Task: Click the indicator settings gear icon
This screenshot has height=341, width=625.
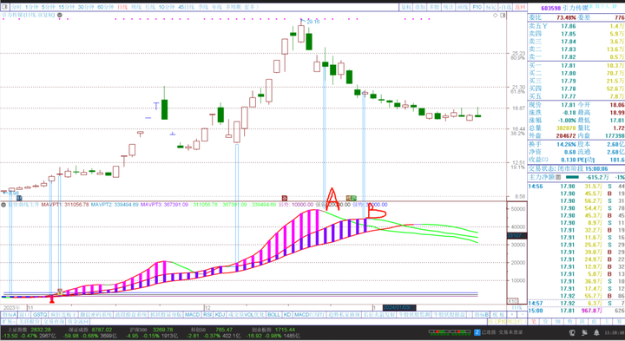Action: pos(3,205)
